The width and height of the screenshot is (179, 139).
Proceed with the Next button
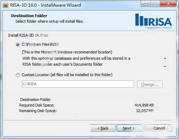129,128
